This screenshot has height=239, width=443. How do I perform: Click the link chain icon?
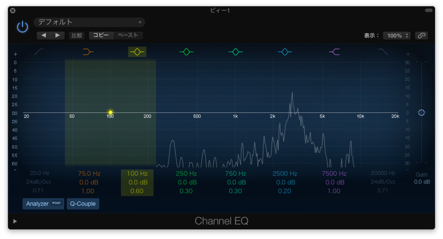[x=421, y=35]
